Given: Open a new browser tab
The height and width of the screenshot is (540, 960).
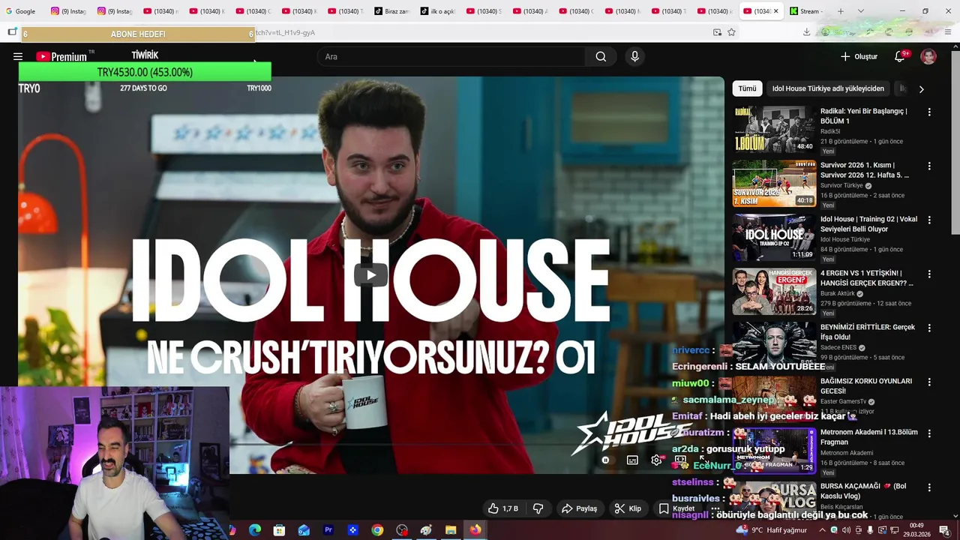Looking at the screenshot, I should pyautogui.click(x=841, y=11).
